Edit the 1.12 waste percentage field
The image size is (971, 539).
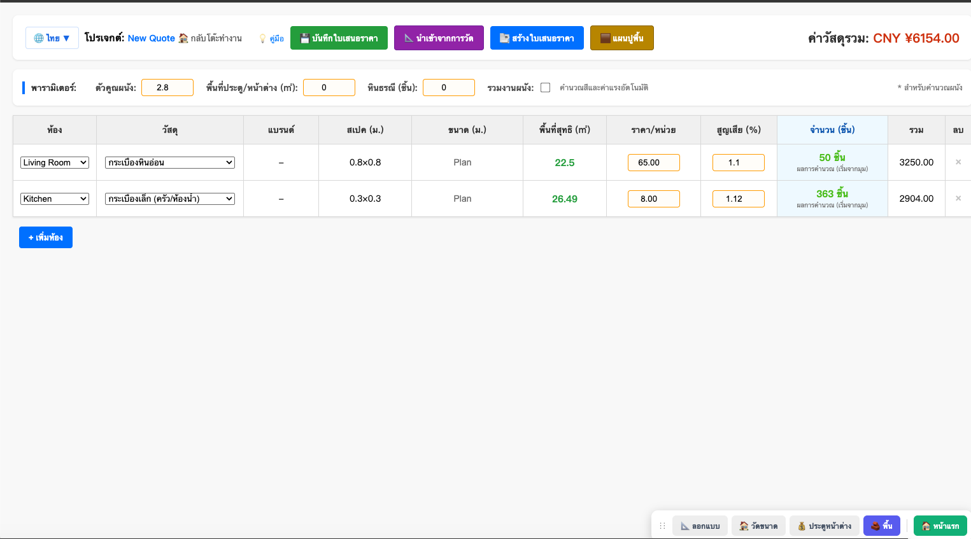(x=739, y=199)
